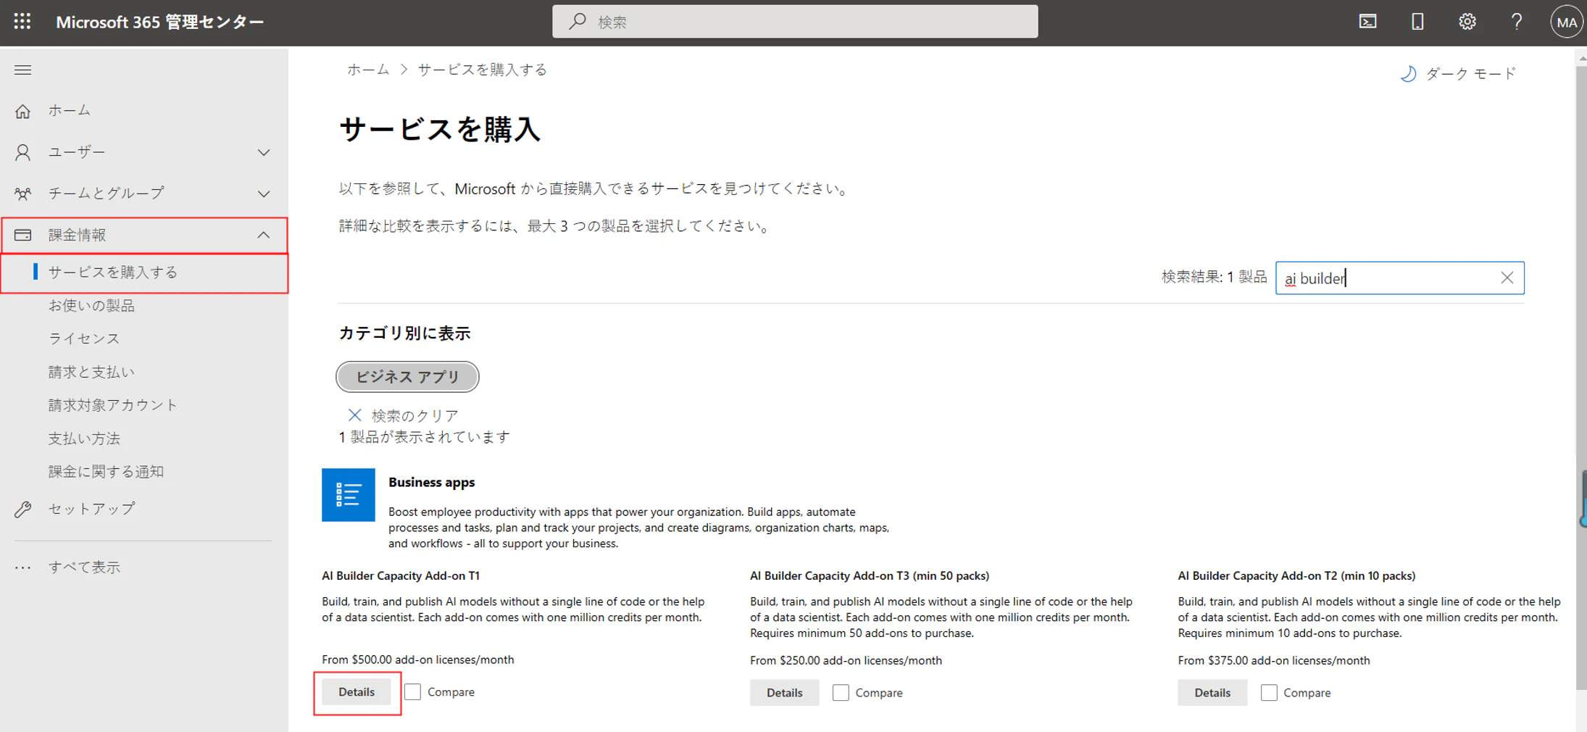
Task: Click the ホーム breadcrumb link
Action: click(x=368, y=70)
